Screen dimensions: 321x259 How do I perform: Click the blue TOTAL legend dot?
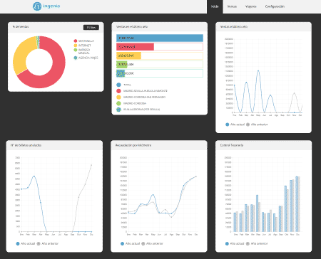click(118, 85)
